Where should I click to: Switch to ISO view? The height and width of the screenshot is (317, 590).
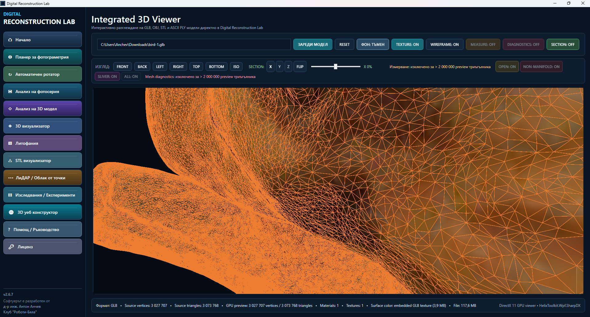tap(236, 67)
